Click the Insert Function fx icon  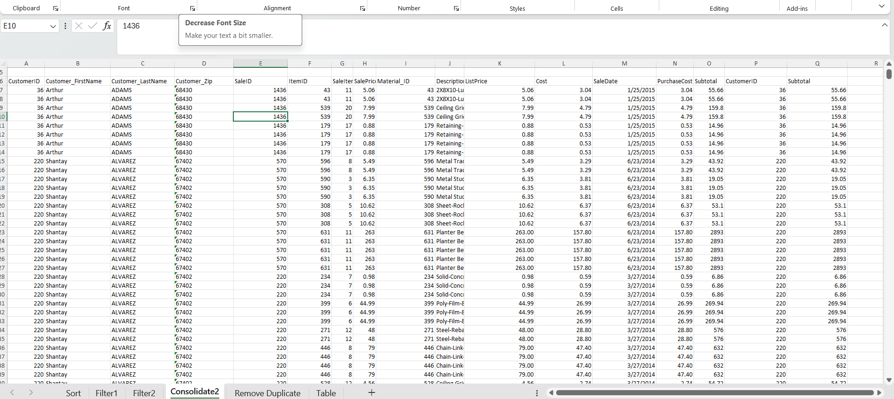point(107,26)
